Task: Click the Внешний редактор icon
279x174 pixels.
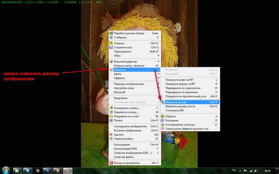Action: pyautogui.click(x=111, y=62)
